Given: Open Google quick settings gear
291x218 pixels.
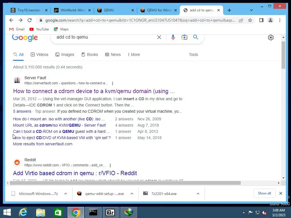Looking at the screenshot, I should click(271, 37).
